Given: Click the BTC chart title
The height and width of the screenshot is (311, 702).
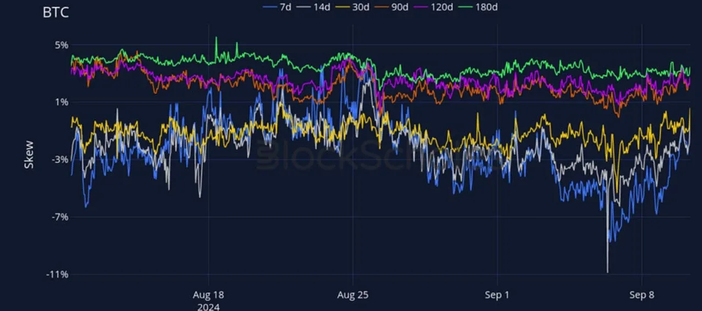Looking at the screenshot, I should (56, 13).
